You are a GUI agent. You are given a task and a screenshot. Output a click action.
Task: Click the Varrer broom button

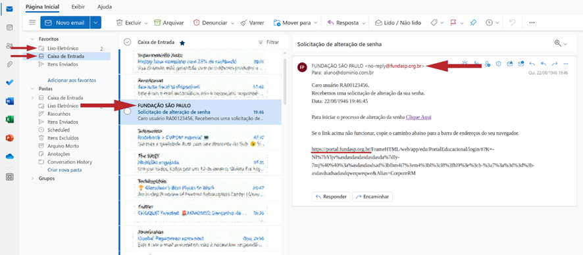[x=252, y=22]
